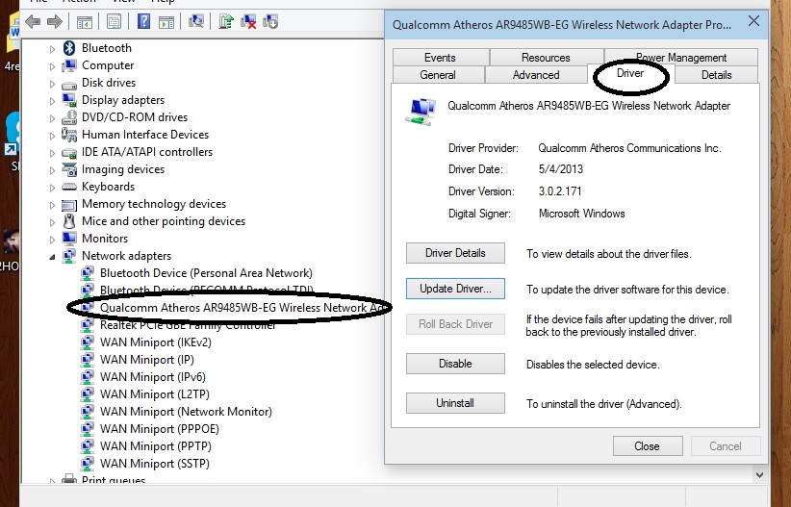Click the Forward arrow in the toolbar

[x=54, y=22]
